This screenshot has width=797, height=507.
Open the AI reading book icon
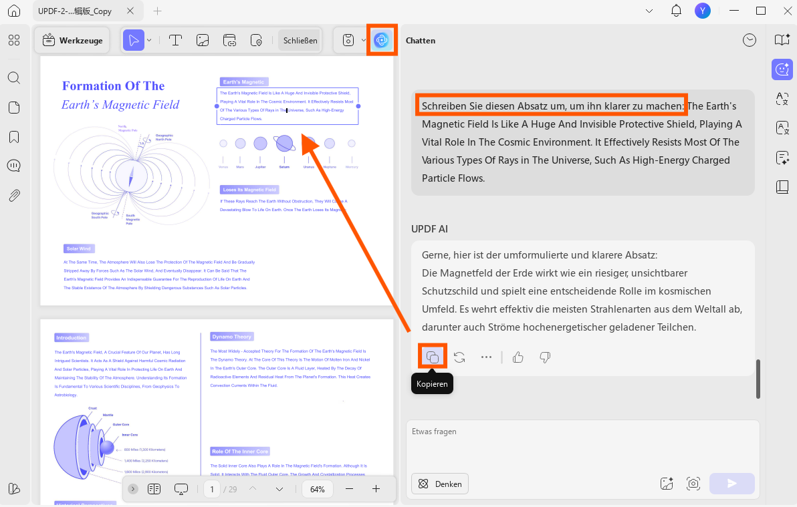point(782,40)
